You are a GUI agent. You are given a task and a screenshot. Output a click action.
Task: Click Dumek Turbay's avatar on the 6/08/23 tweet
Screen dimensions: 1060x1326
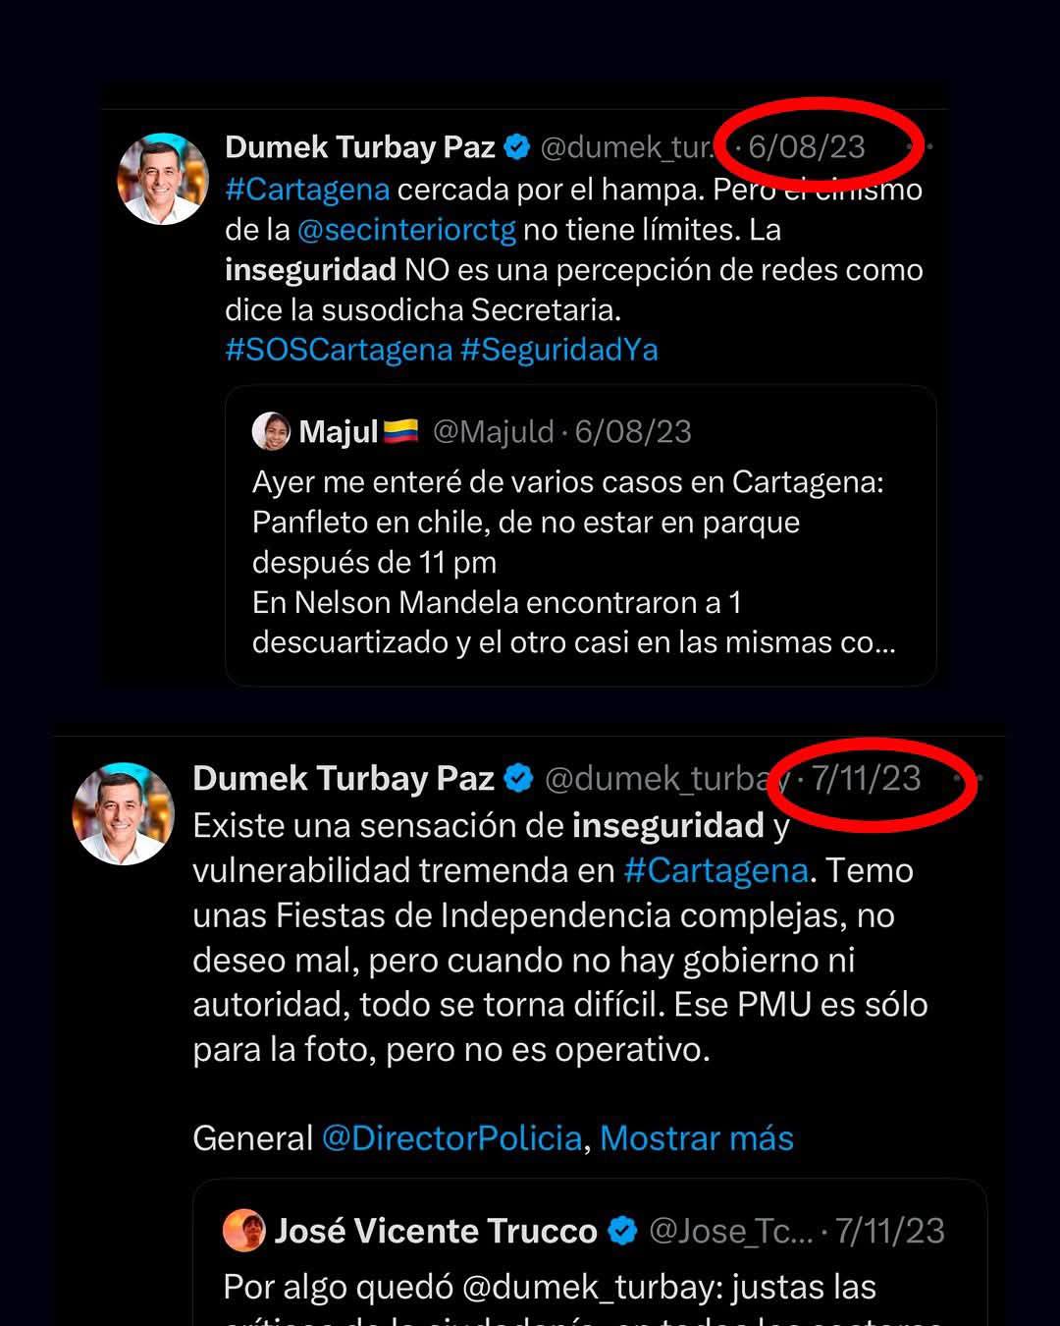(x=163, y=179)
